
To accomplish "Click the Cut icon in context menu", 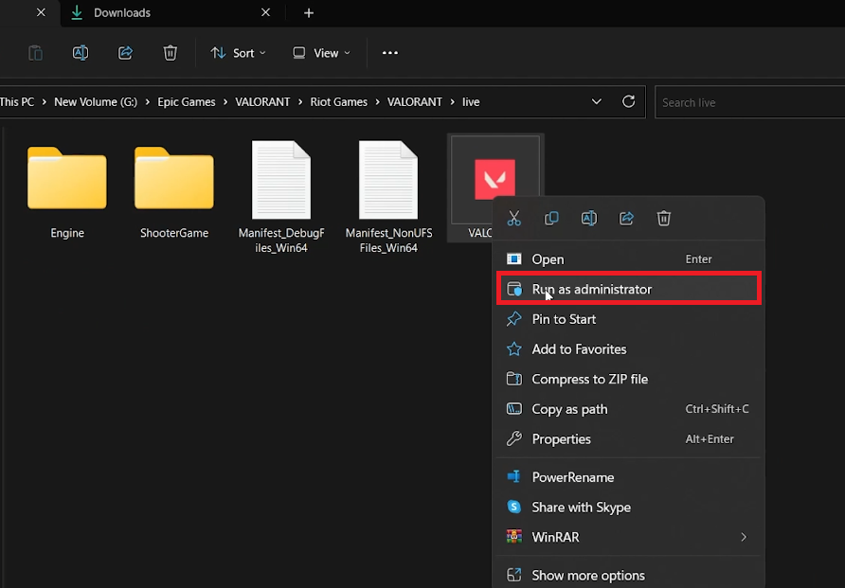I will (514, 219).
